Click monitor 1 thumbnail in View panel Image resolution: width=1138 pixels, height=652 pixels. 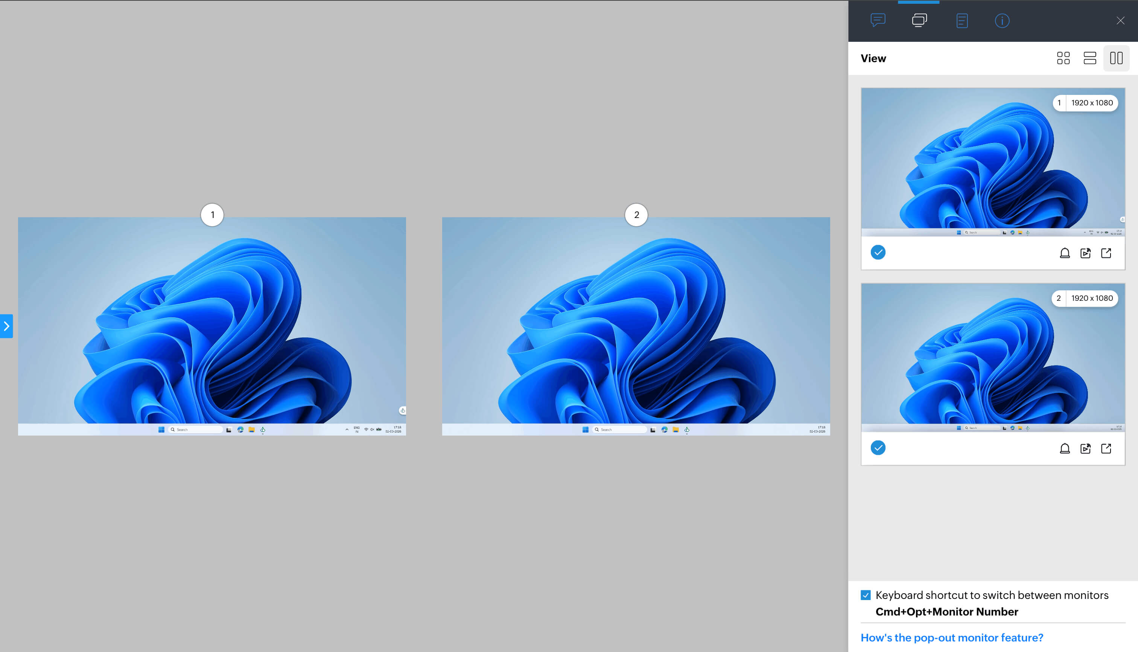point(992,161)
